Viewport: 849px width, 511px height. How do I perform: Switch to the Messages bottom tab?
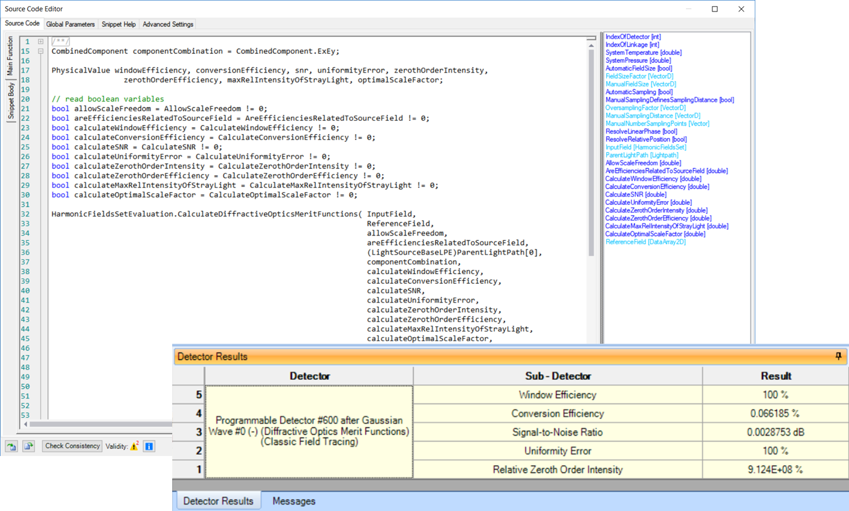pyautogui.click(x=294, y=501)
